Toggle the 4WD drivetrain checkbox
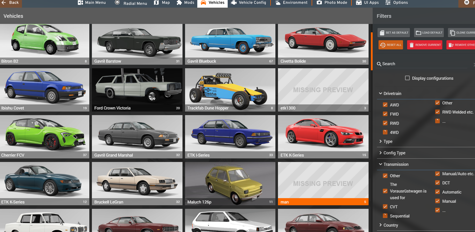 [385, 132]
